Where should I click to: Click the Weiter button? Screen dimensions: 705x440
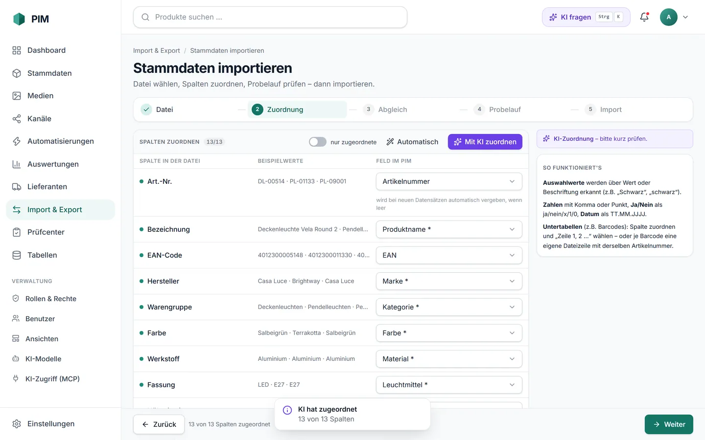(669, 424)
